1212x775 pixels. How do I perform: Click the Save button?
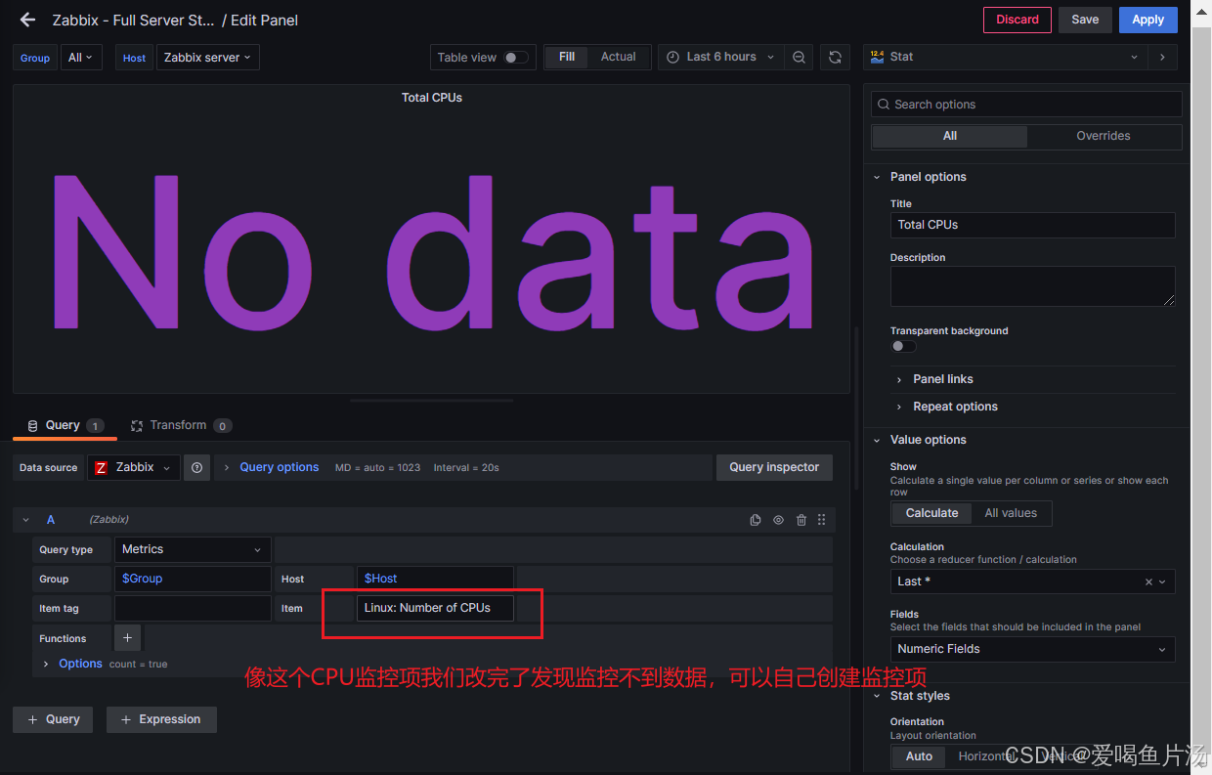pyautogui.click(x=1085, y=20)
